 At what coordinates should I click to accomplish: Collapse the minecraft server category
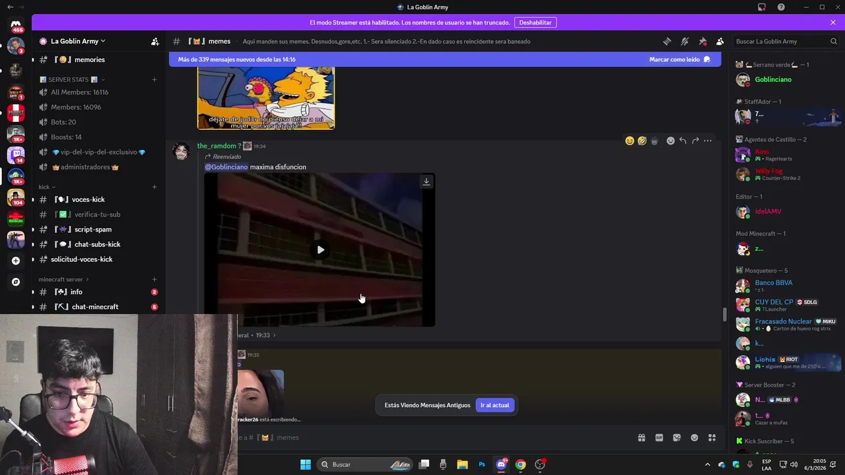point(64,279)
